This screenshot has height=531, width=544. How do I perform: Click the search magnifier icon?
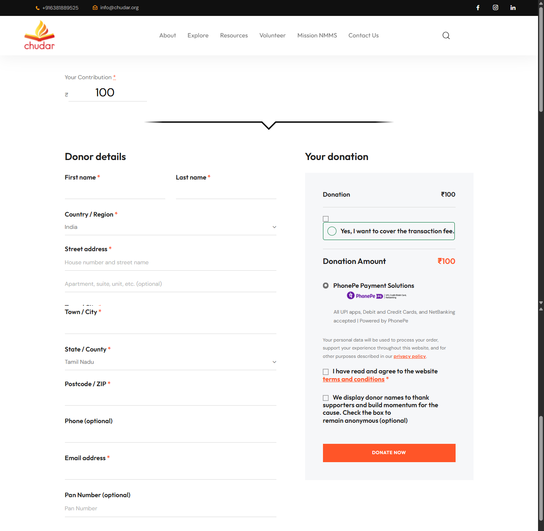[446, 35]
